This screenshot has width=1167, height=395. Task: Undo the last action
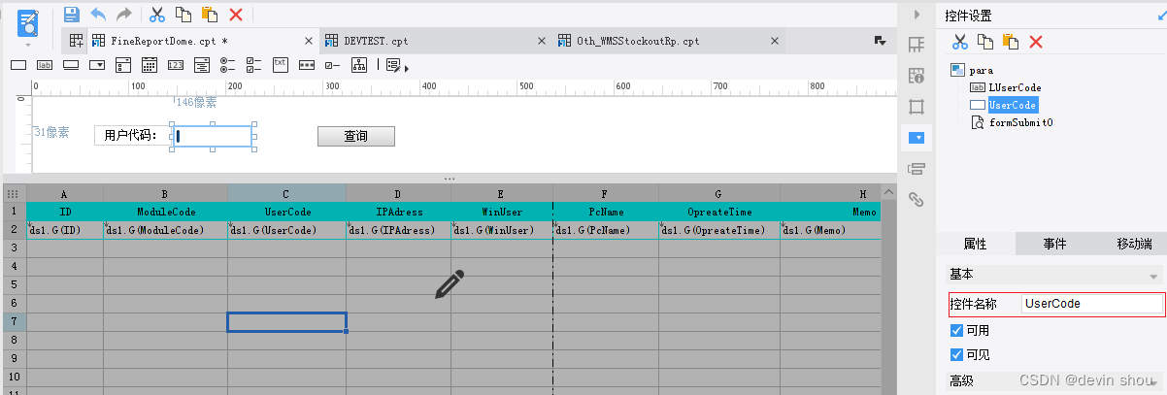click(98, 15)
